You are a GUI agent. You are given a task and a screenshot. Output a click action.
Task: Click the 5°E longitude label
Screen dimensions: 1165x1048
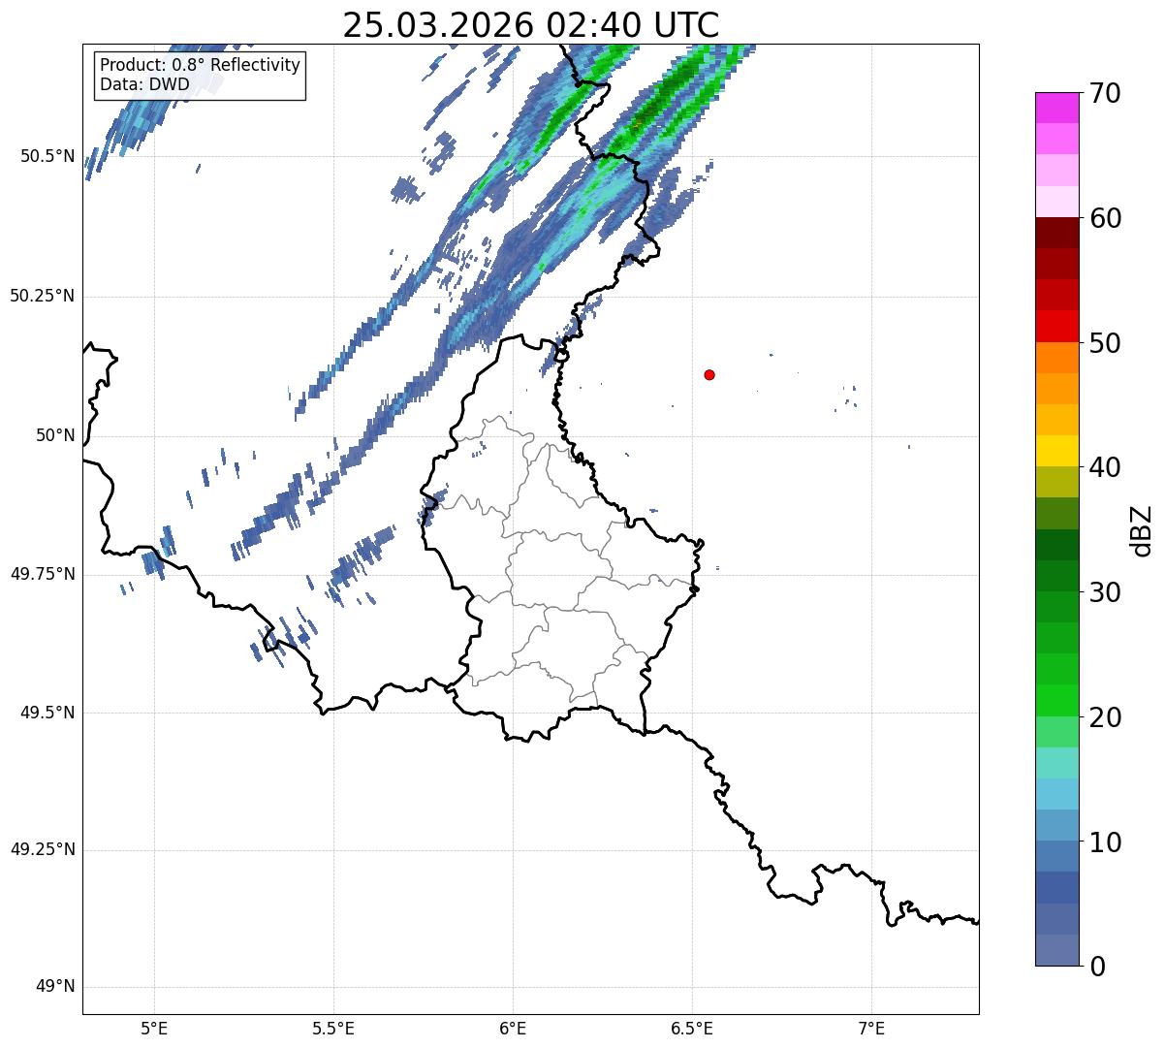point(154,1029)
